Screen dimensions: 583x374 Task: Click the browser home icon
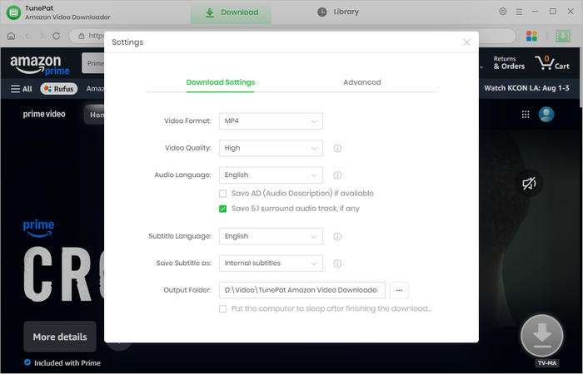tap(11, 36)
